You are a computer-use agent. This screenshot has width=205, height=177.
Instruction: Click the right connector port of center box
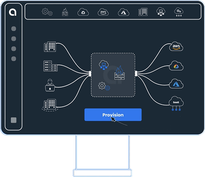[x=136, y=73]
